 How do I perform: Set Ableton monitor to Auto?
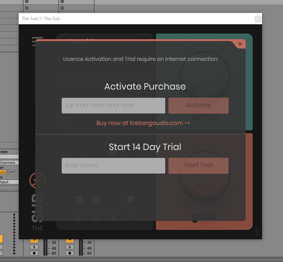(3, 172)
